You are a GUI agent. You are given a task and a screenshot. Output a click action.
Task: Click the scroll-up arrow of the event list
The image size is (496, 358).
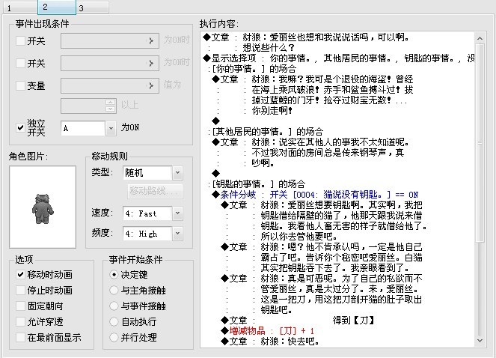pos(480,38)
